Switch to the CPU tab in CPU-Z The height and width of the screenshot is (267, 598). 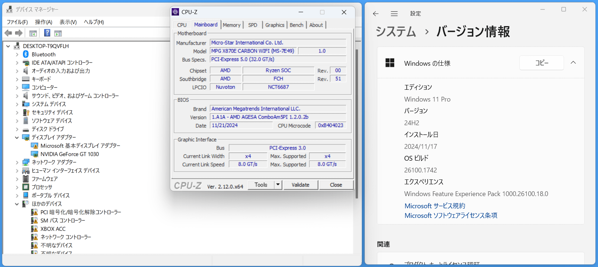pyautogui.click(x=182, y=25)
